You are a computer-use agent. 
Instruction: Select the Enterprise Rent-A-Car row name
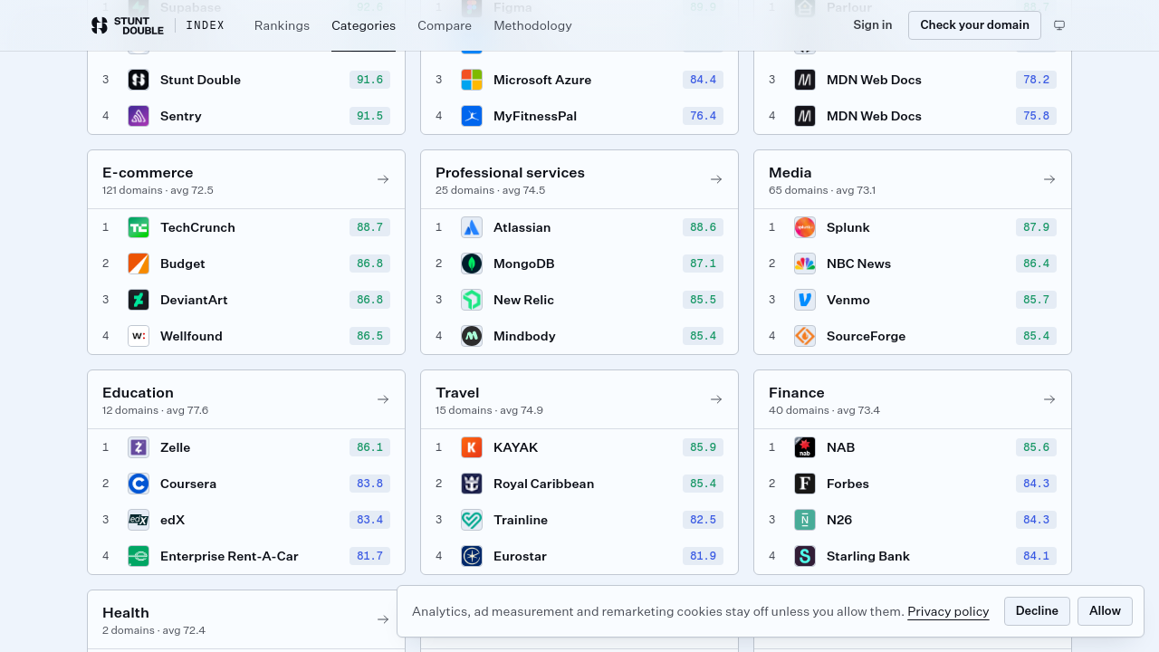pyautogui.click(x=229, y=556)
